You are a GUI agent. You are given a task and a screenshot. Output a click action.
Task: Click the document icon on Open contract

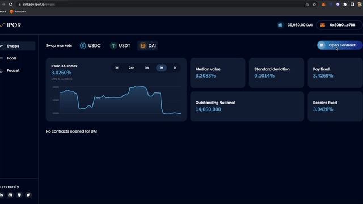[x=322, y=45]
